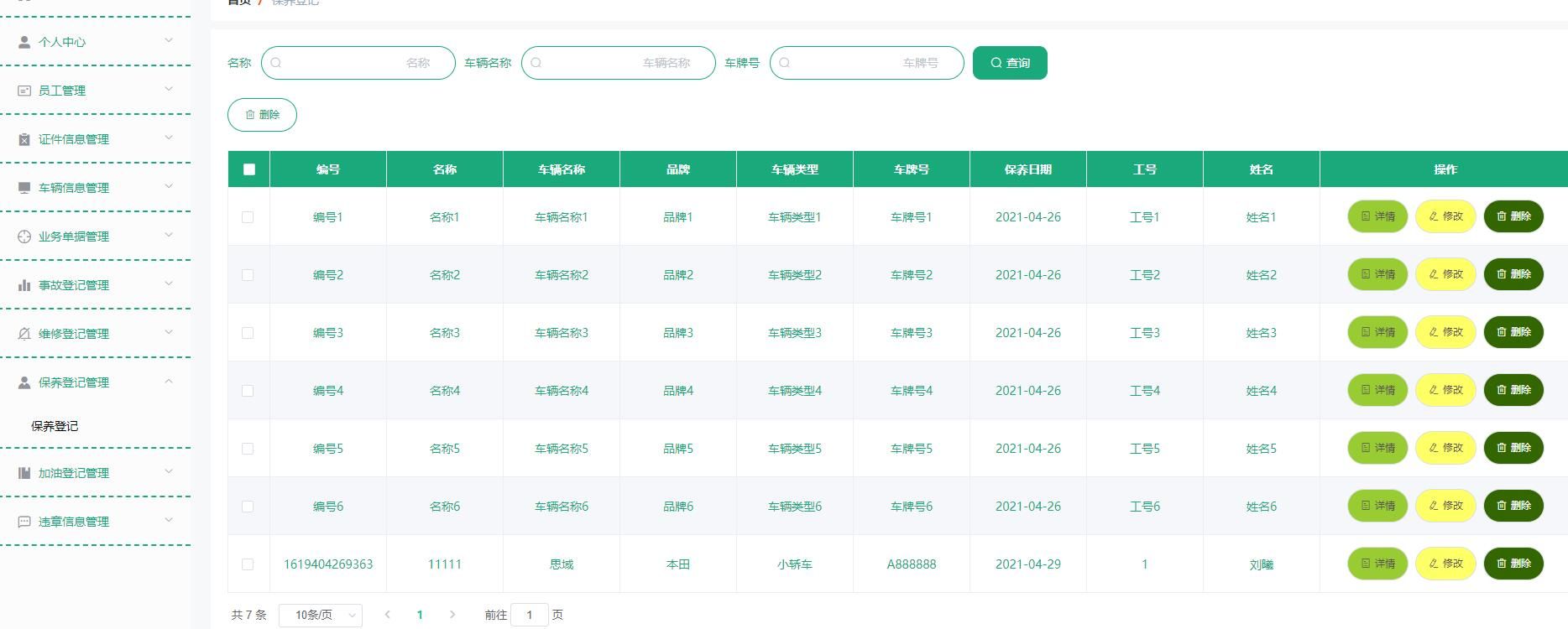Expand the 员工管理 menu chevron
The height and width of the screenshot is (629, 1568).
point(169,89)
